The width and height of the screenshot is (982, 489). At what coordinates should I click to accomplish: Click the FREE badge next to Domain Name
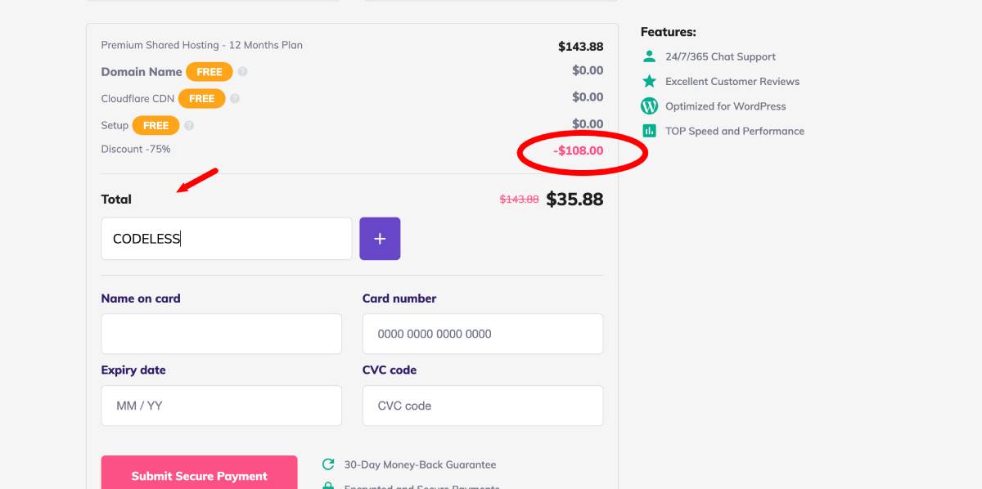click(x=209, y=72)
